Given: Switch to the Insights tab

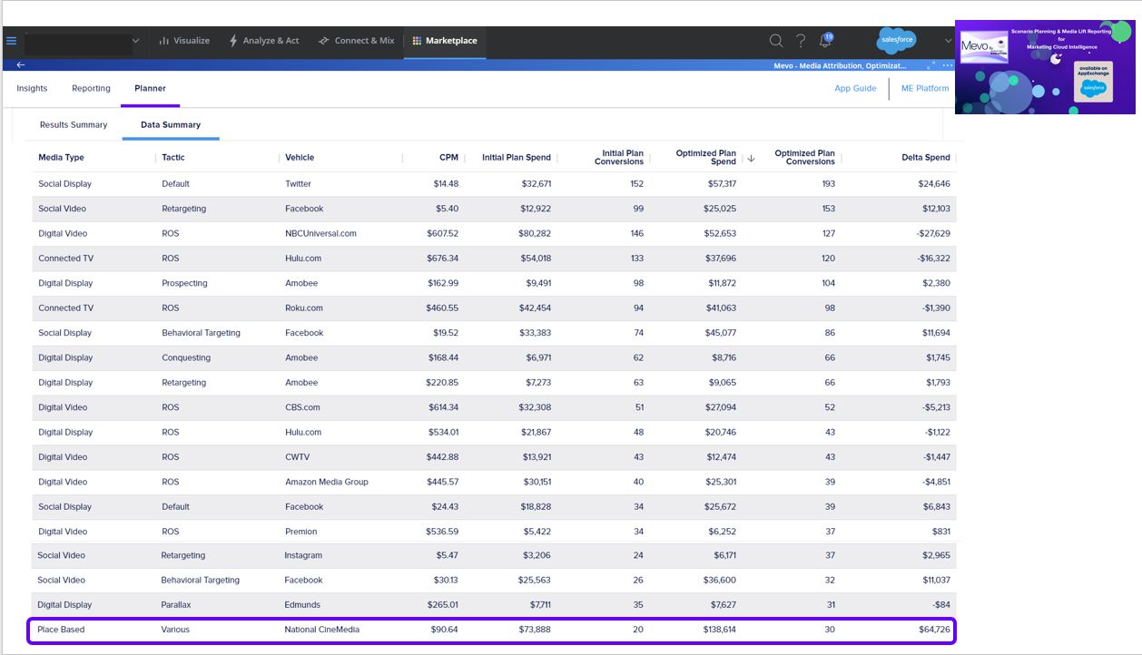Looking at the screenshot, I should pyautogui.click(x=32, y=89).
